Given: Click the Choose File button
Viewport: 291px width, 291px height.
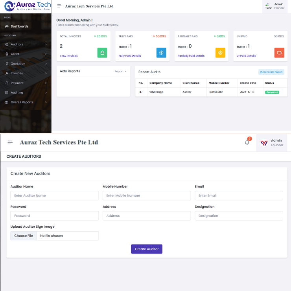Looking at the screenshot, I should pos(24,236).
